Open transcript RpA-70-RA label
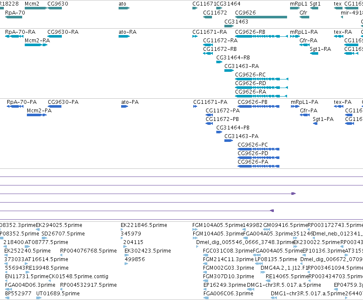This screenshot has height=300, width=363. click(20, 32)
